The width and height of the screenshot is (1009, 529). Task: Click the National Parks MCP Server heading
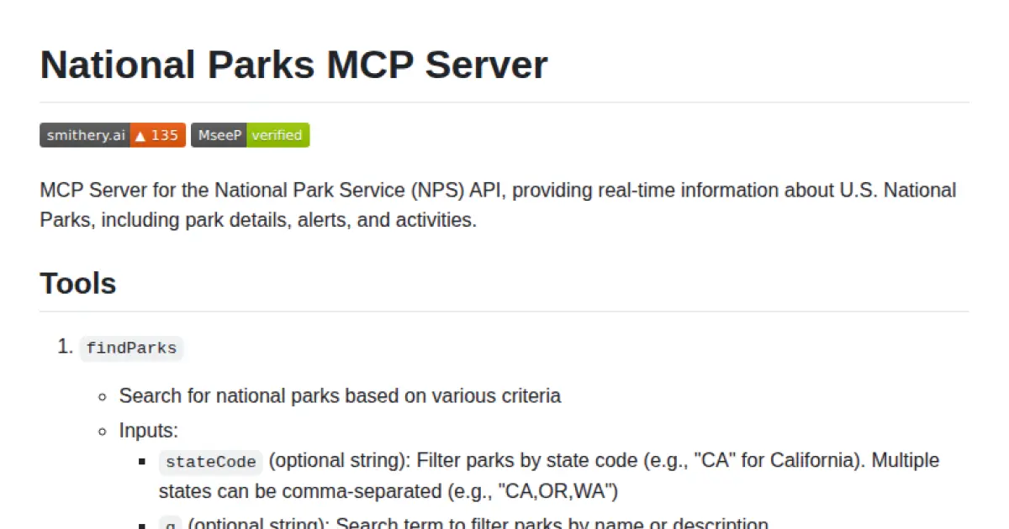click(x=293, y=65)
